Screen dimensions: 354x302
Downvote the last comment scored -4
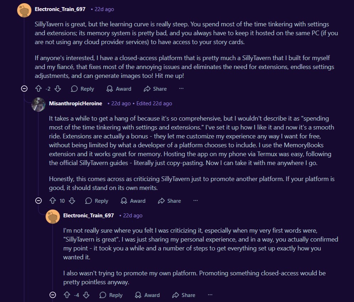pos(86,295)
